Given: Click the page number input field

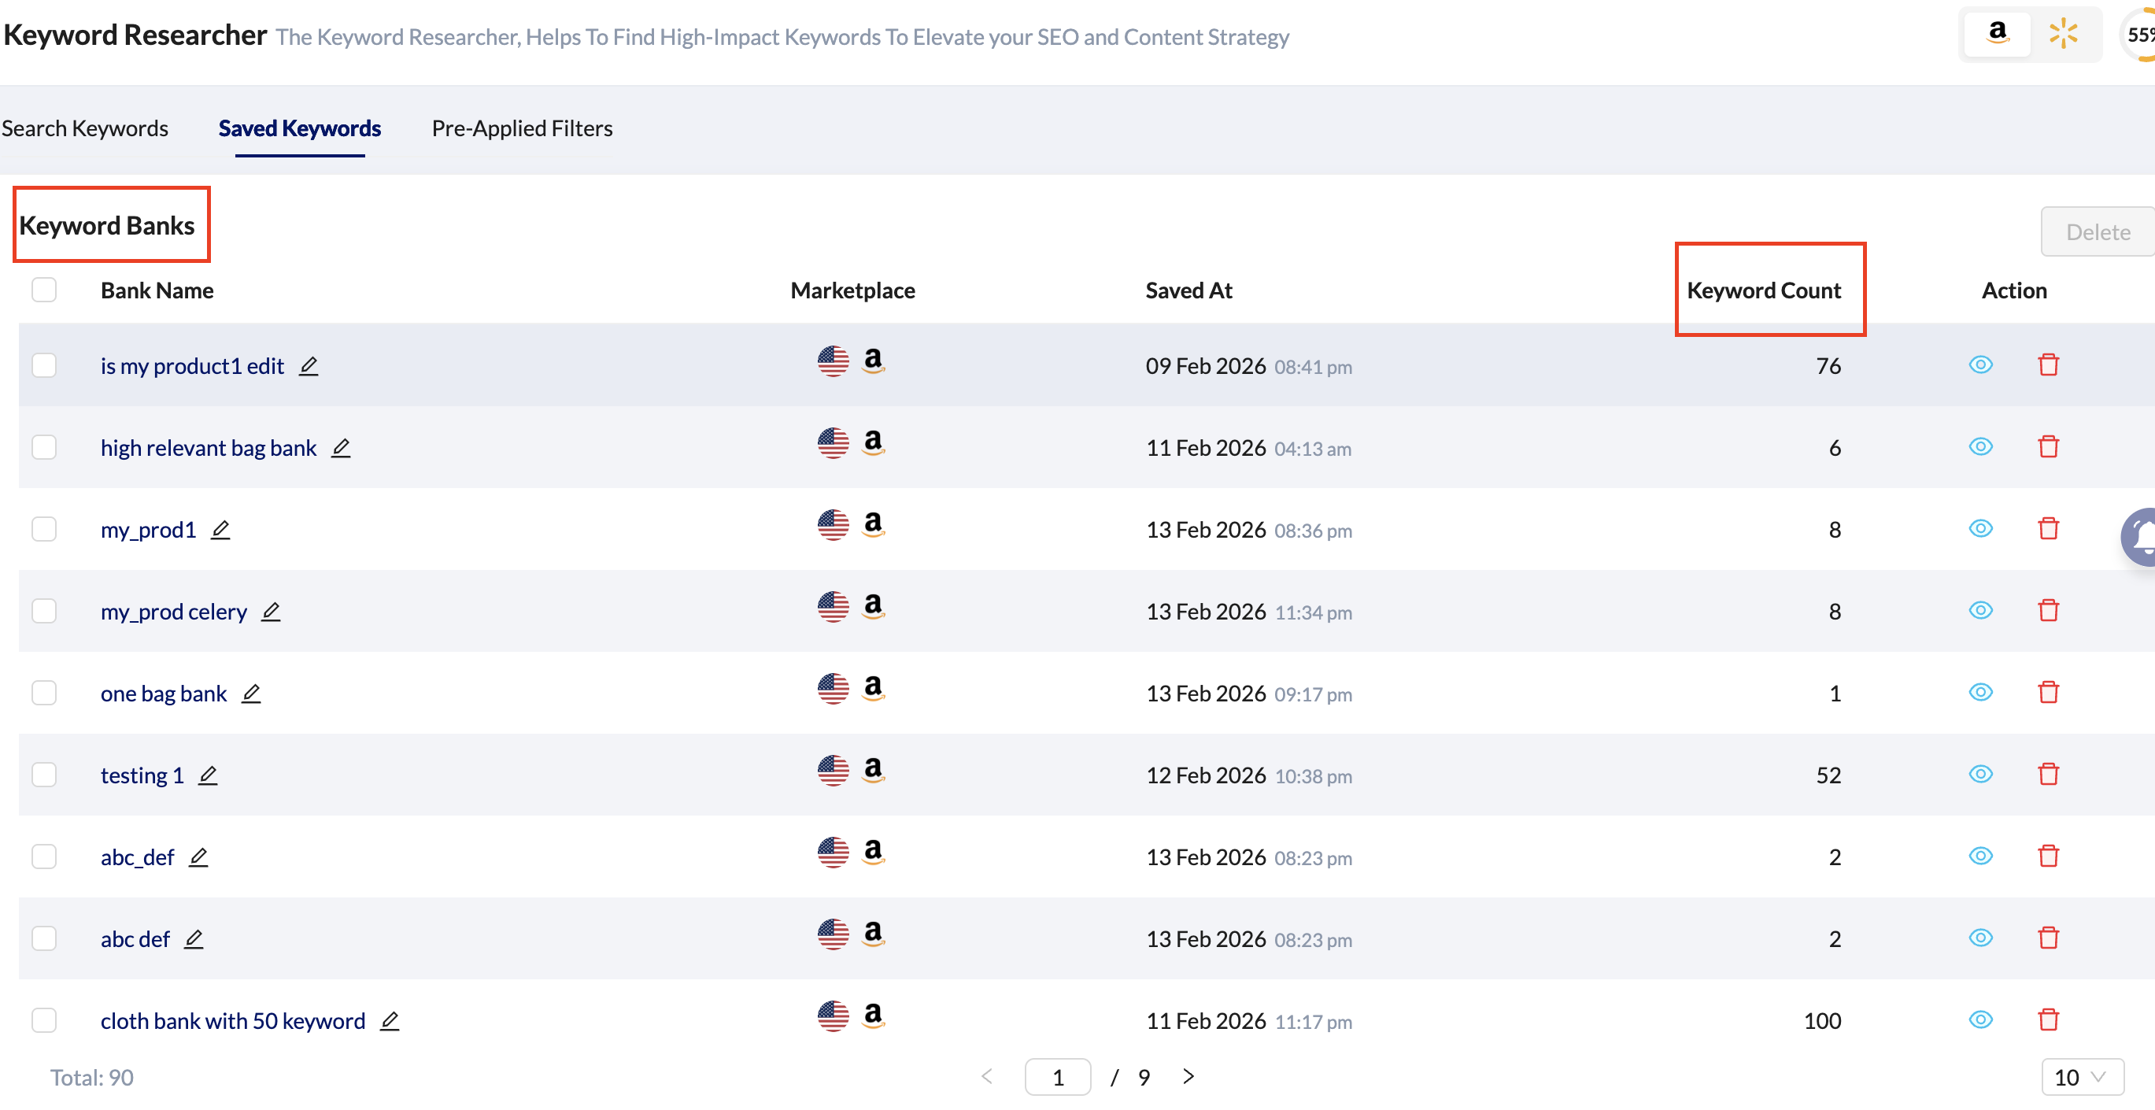Looking at the screenshot, I should click(x=1056, y=1076).
